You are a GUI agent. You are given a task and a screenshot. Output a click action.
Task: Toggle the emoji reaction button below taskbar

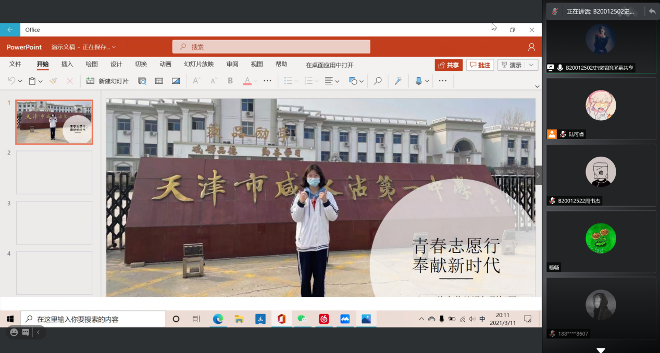14,332
